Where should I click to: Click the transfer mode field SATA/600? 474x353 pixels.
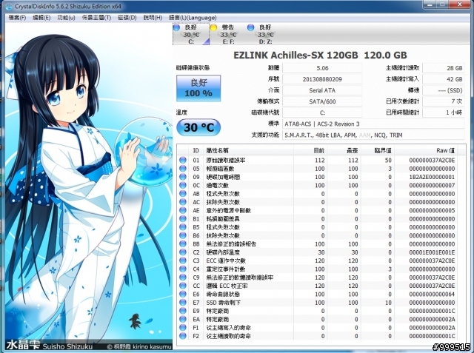(322, 101)
